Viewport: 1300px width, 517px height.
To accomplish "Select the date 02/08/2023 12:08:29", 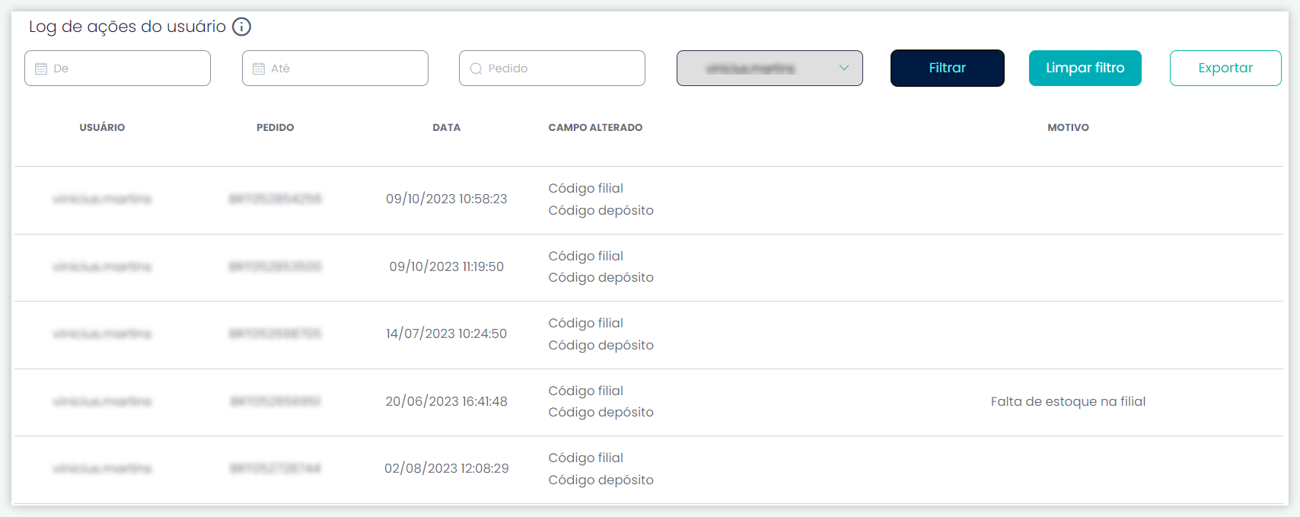I will [447, 468].
